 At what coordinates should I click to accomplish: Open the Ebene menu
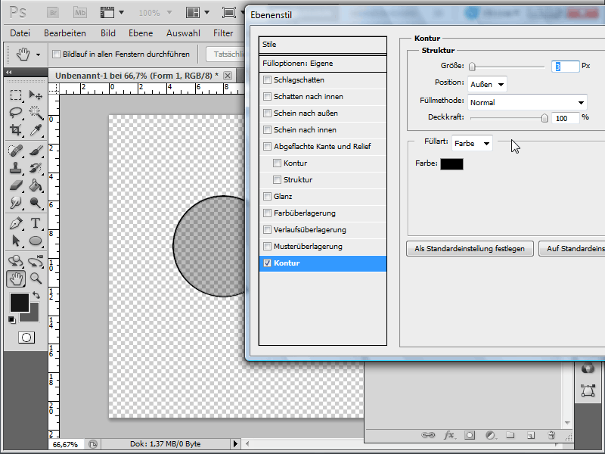pos(141,33)
